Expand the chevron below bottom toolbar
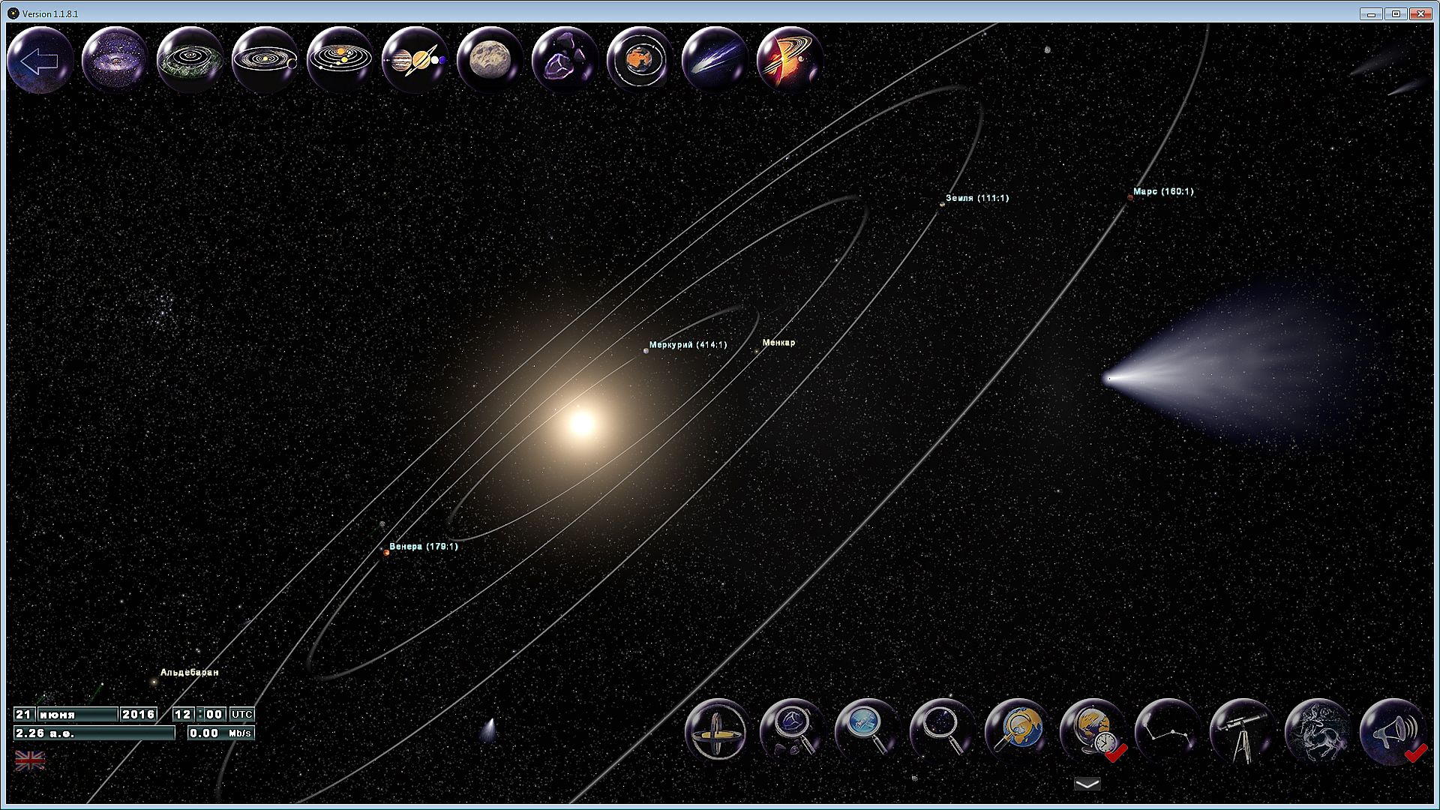Screen dimensions: 1440x810 (1087, 784)
